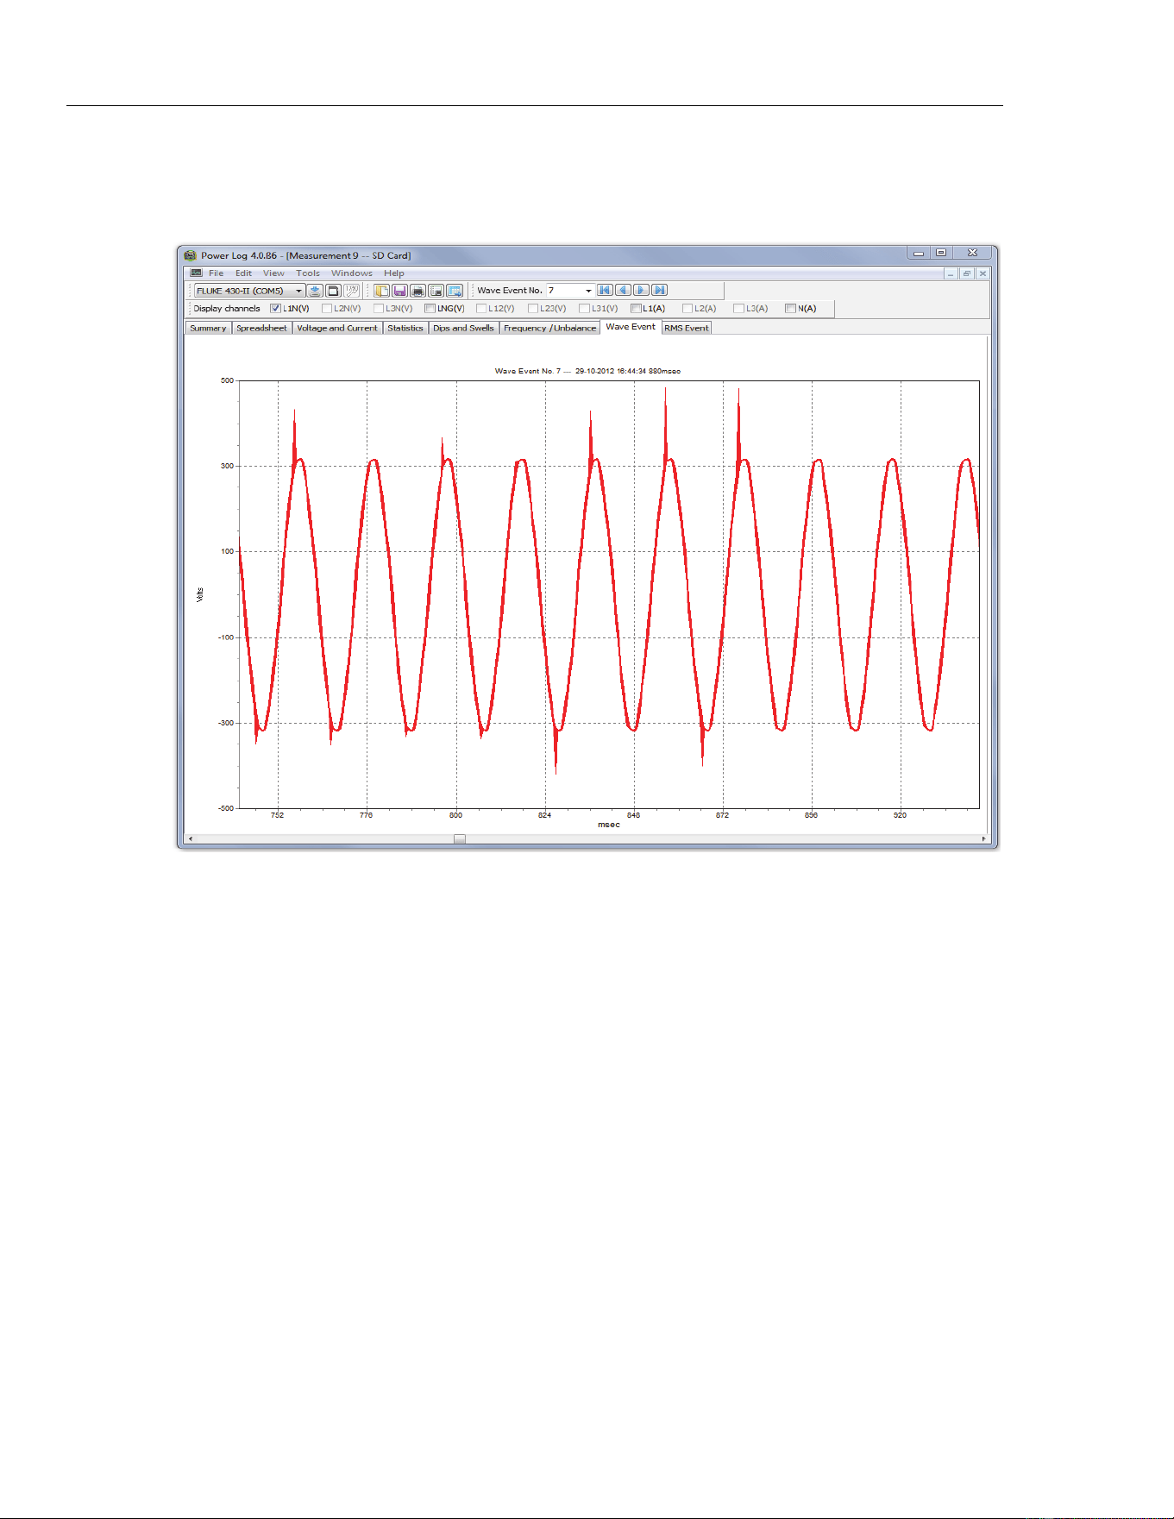Click the open file folder icon
This screenshot has width=1174, height=1519.
pyautogui.click(x=381, y=291)
